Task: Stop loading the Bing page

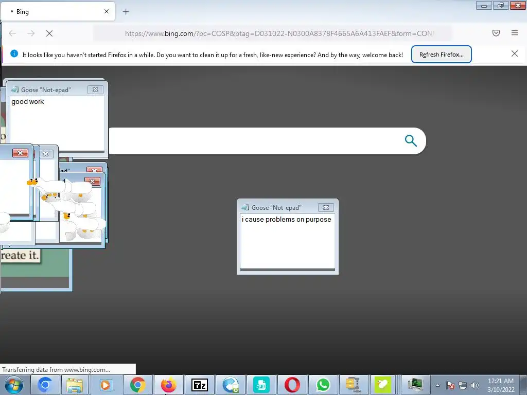Action: click(x=49, y=33)
